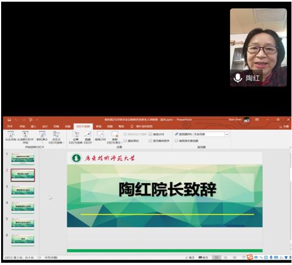Toggle Use Timings (使用计时) checkbox
Viewport: 292px width, 265px height.
[150, 134]
